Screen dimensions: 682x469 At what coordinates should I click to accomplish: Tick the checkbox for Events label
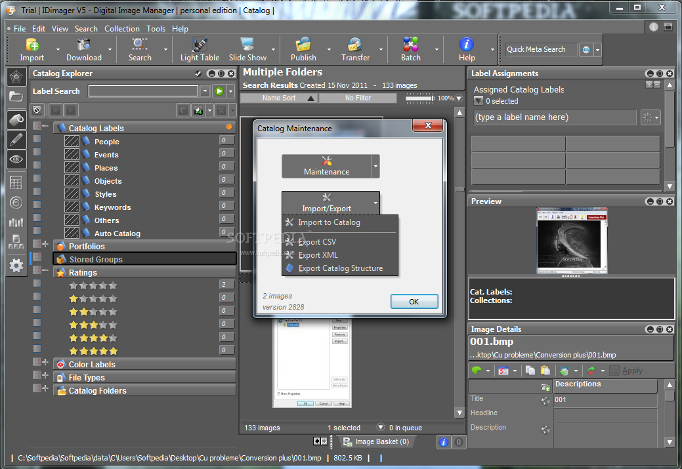tap(37, 152)
